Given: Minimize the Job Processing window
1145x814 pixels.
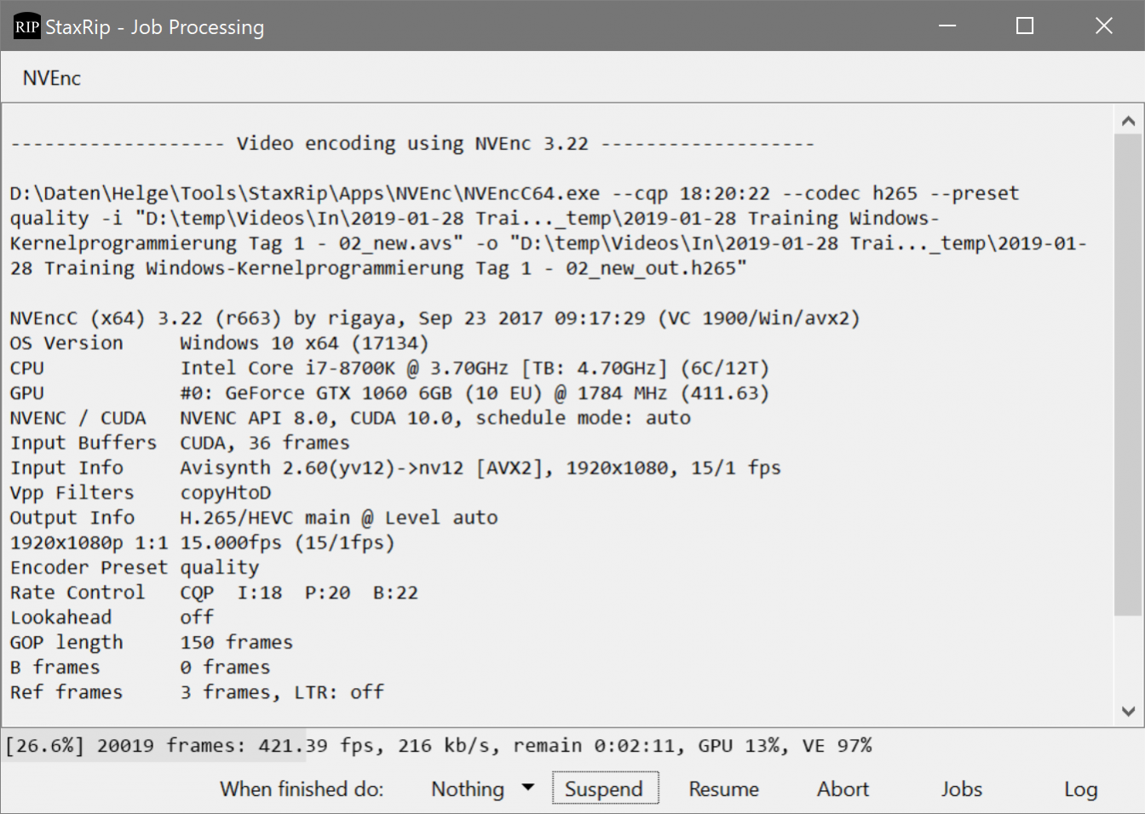Looking at the screenshot, I should (x=947, y=26).
